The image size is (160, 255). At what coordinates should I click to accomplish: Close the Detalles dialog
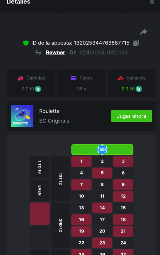(152, 2)
